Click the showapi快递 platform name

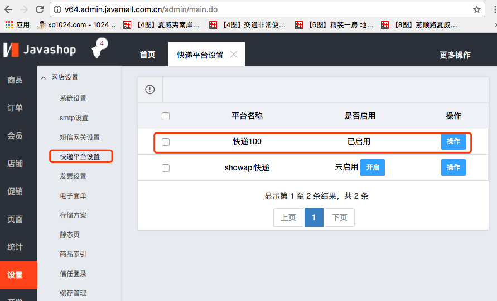[x=247, y=167]
